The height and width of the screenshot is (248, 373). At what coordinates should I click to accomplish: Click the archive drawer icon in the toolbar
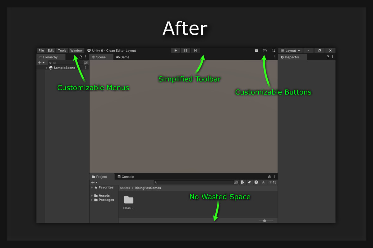coord(256,50)
